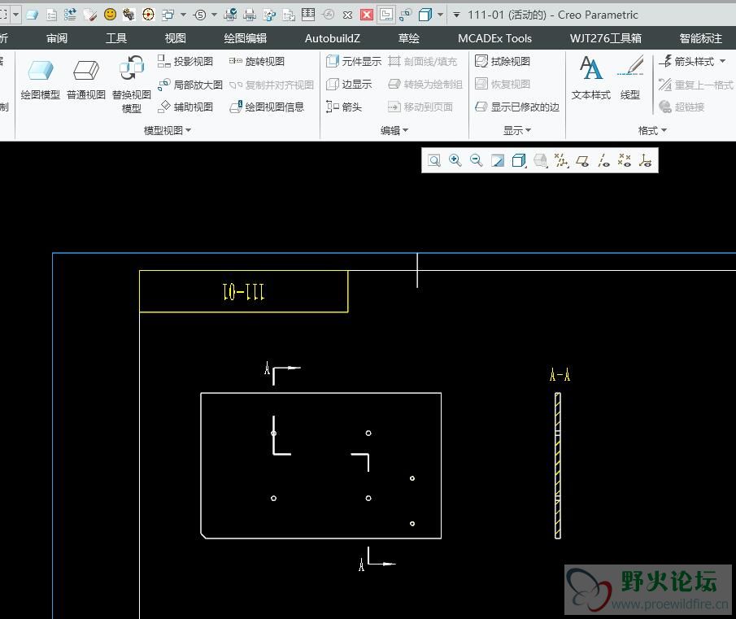Toggle point display visibility

pyautogui.click(x=625, y=160)
